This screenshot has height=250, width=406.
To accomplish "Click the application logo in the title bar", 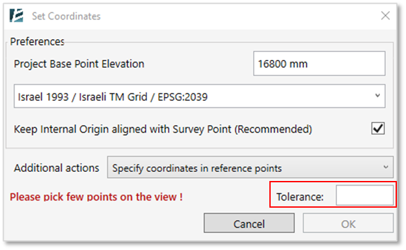I will [x=16, y=16].
